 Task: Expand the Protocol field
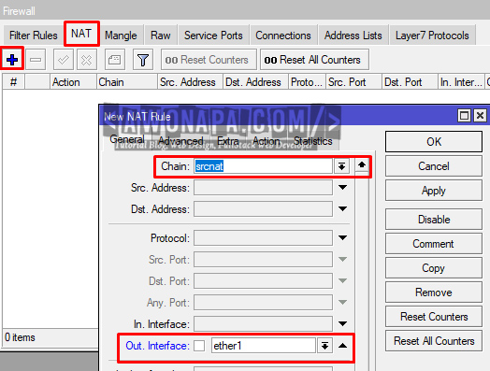coord(343,237)
